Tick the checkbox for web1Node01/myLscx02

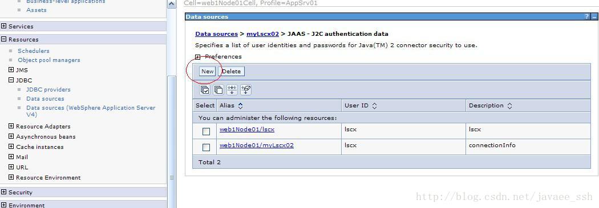tap(207, 147)
